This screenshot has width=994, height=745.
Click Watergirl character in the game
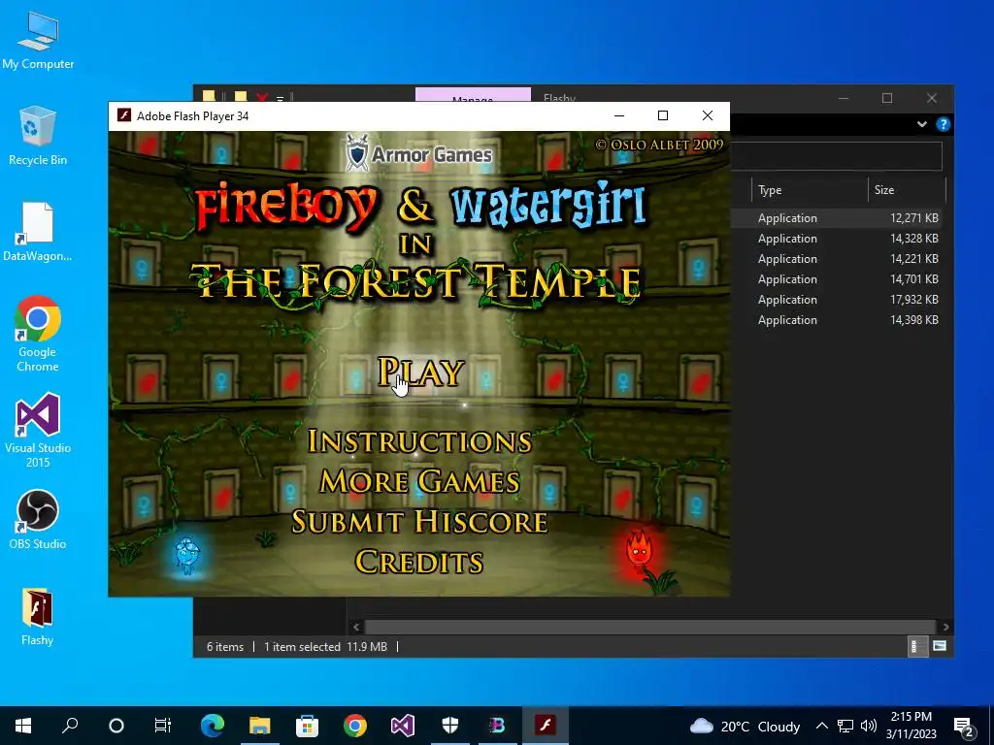[187, 556]
